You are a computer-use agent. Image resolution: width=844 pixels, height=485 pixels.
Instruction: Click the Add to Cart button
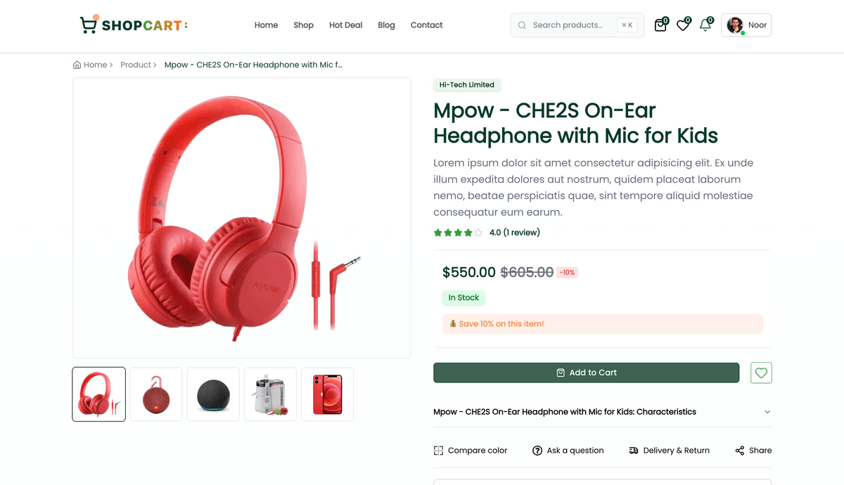click(x=586, y=373)
